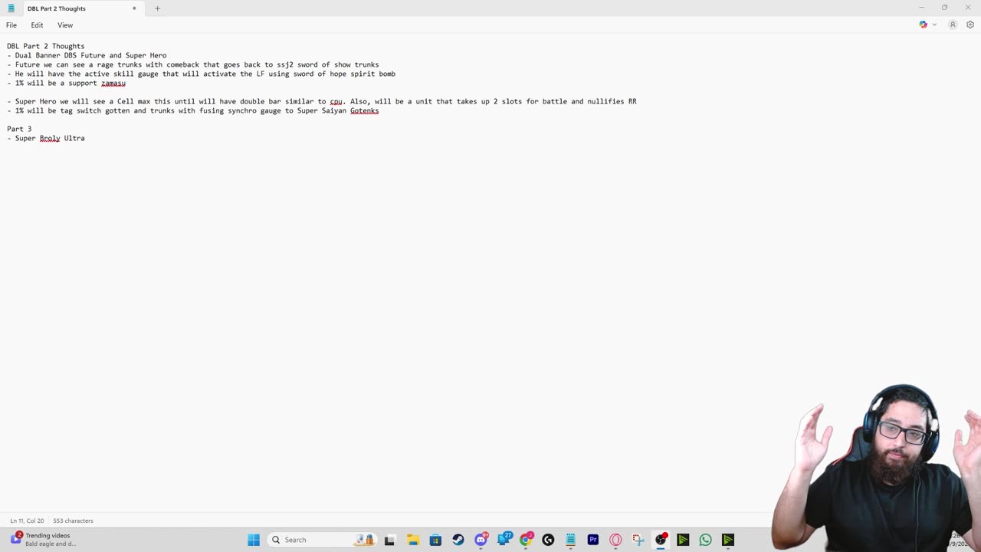Open the Windows Start menu
The image size is (981, 552).
[254, 540]
